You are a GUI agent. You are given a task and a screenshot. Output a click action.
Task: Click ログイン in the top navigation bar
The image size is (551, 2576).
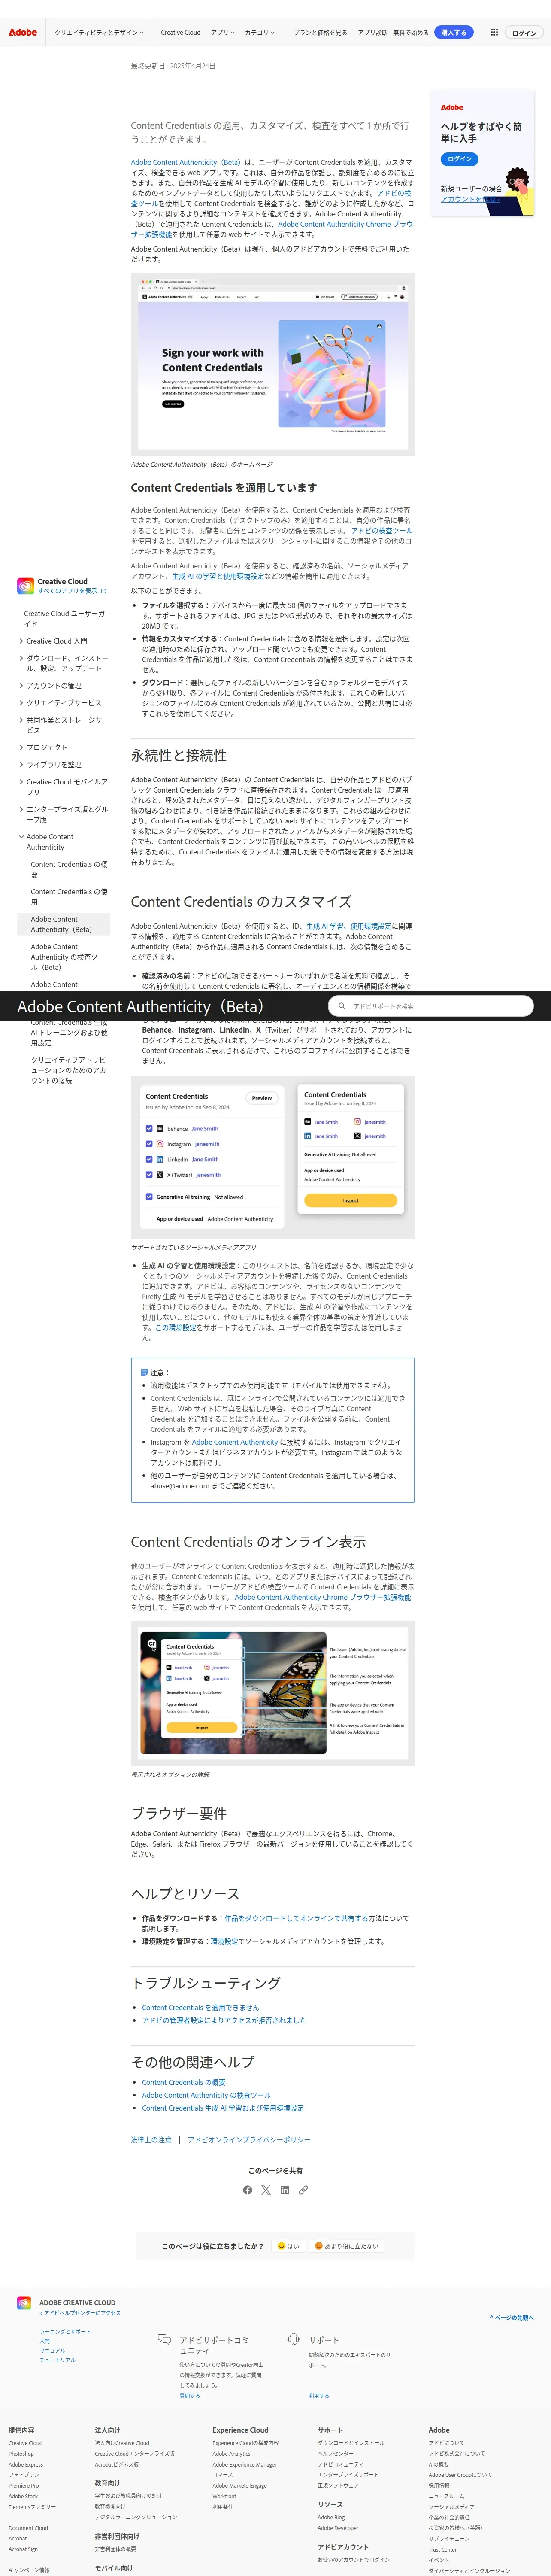tap(524, 33)
